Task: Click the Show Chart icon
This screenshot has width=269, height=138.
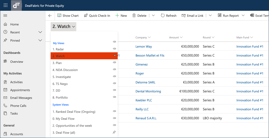Action: point(59,16)
